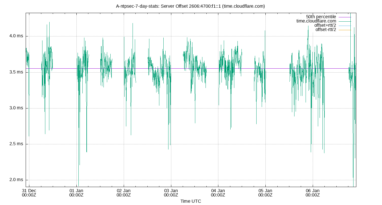The height and width of the screenshot is (205, 382).
Task: Click the 01 Jan 00:00Z tick label
Action: [76, 192]
